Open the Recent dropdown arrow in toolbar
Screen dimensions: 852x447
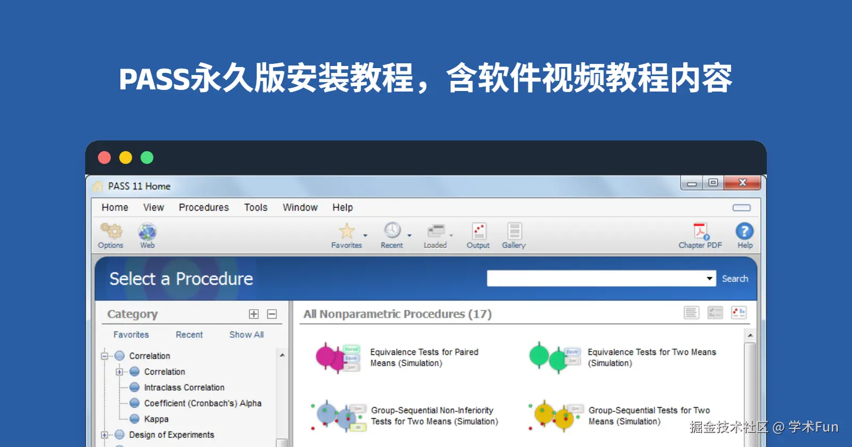click(x=409, y=235)
